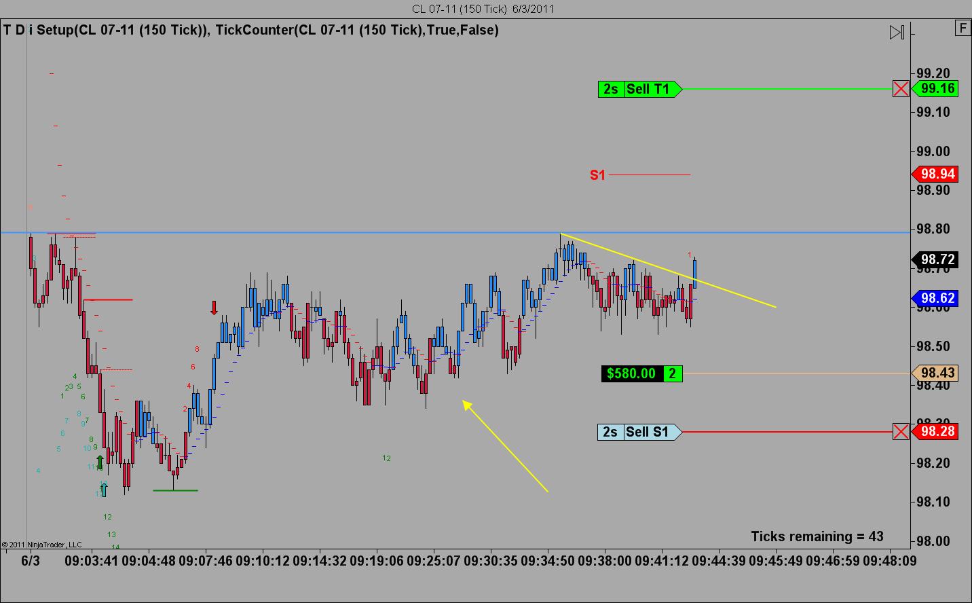972x603 pixels.
Task: Select the tan 98.43 entry line
Action: coord(796,373)
